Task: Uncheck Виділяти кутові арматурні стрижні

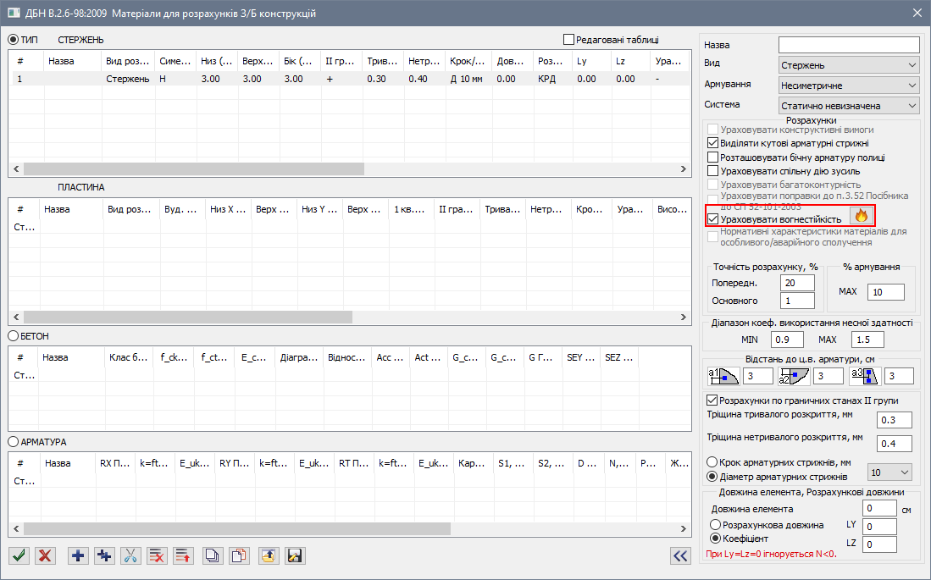Action: pyautogui.click(x=712, y=144)
